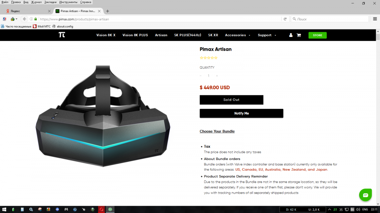
Task: Expand the Accessories dropdown menu
Action: (x=237, y=35)
